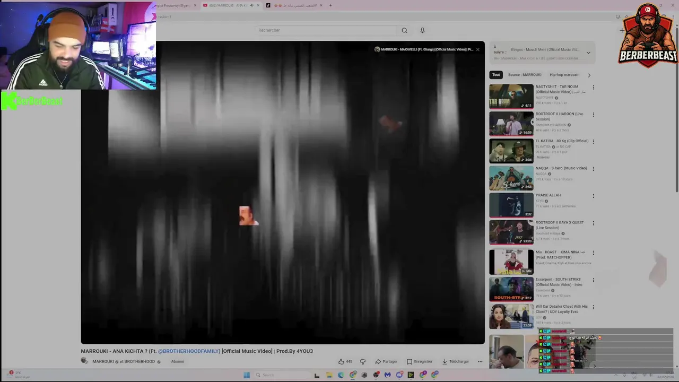The image size is (679, 382).
Task: Expand the À suivre queue panel
Action: tap(588, 53)
